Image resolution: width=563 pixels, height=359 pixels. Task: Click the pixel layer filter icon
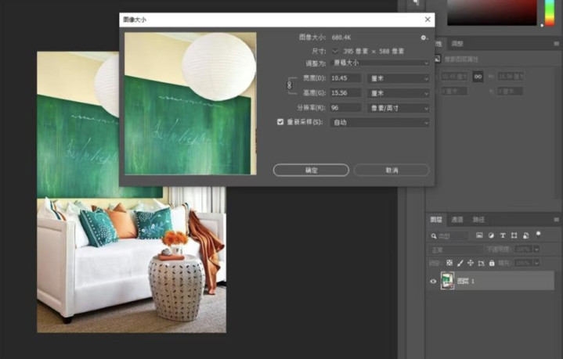480,235
